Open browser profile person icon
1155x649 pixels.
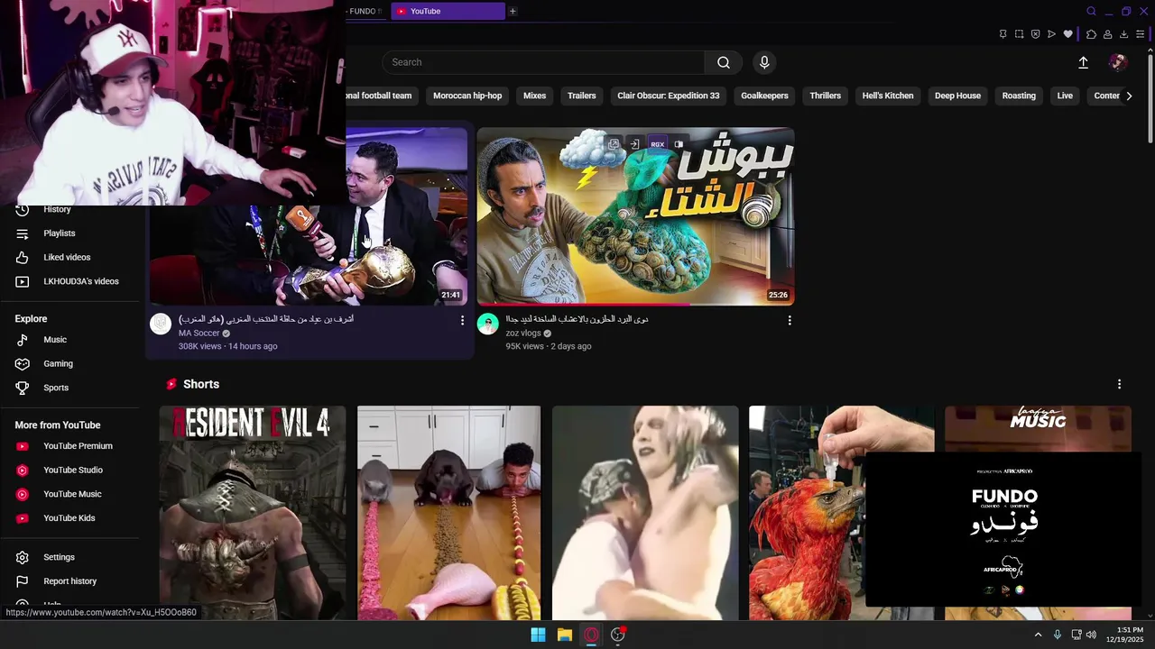[1107, 34]
